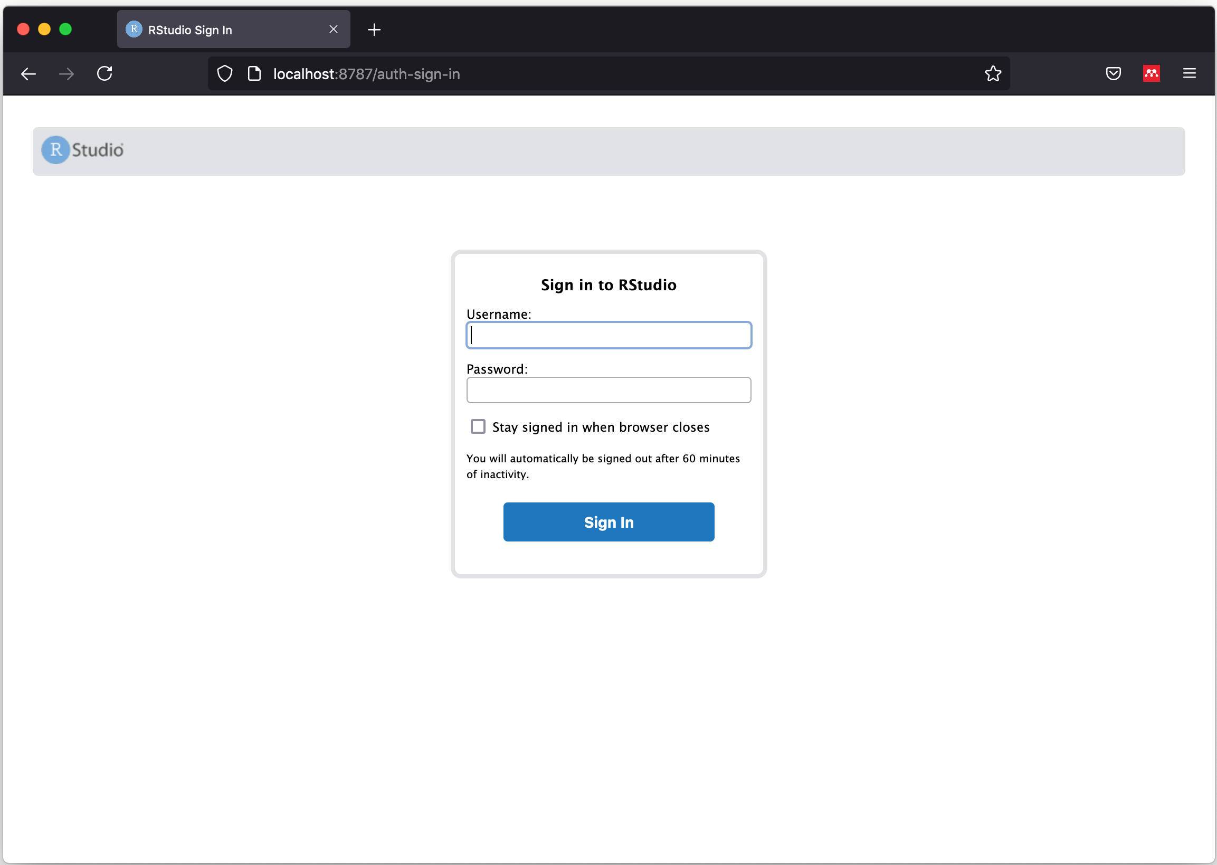
Task: Click the red Mendeley extension icon
Action: point(1152,73)
